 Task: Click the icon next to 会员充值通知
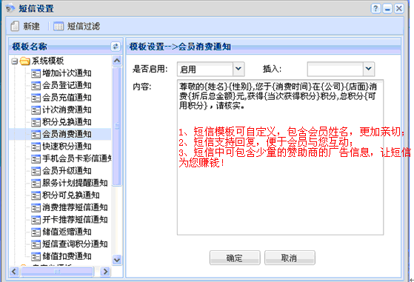click(x=36, y=98)
